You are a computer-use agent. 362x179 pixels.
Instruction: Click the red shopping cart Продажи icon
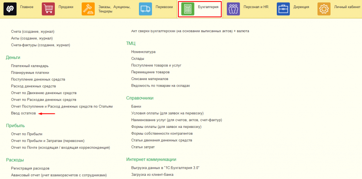click(x=48, y=9)
